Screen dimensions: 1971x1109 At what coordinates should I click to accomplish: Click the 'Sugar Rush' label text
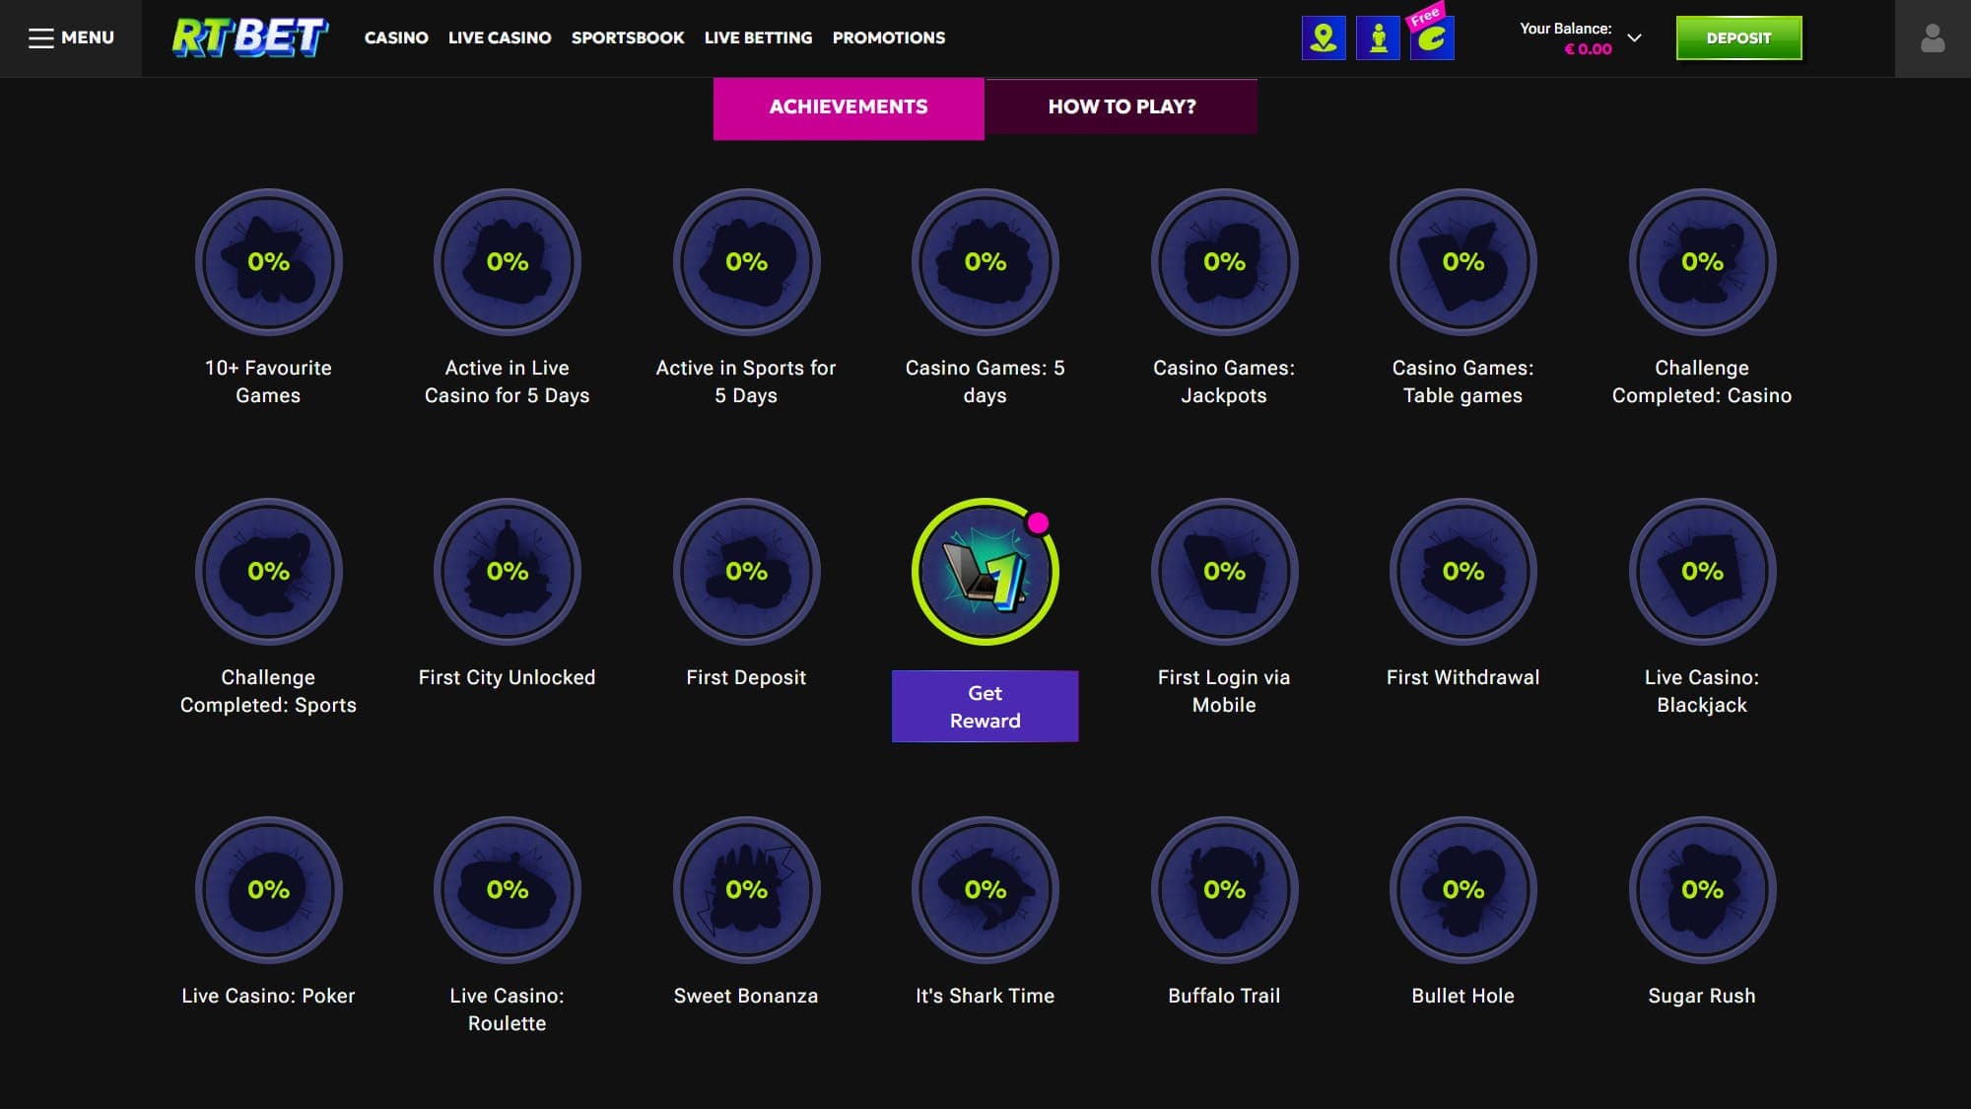click(1702, 996)
